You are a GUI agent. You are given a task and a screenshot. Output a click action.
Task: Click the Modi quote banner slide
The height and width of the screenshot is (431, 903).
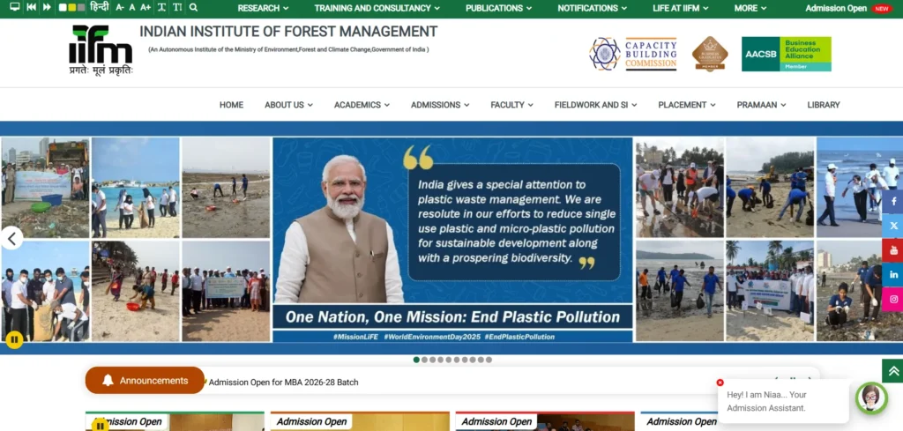[x=452, y=240]
